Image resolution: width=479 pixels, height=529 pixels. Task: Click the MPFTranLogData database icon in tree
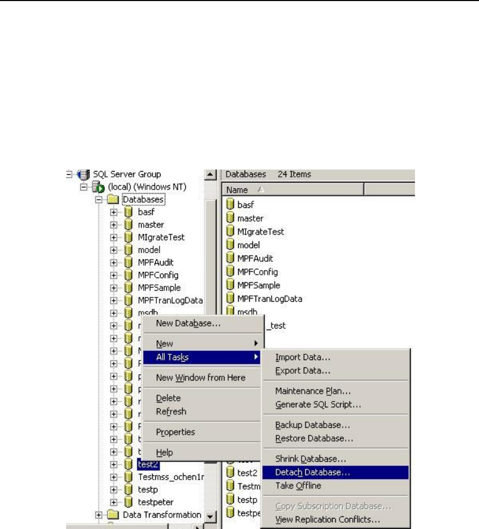pyautogui.click(x=128, y=300)
